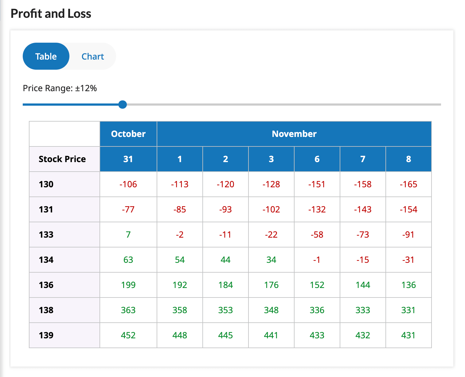Select the 7 profit cell for price 133

click(x=128, y=234)
